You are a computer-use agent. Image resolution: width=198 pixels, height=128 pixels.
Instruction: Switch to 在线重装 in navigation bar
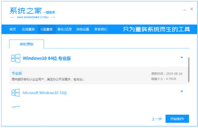(x=28, y=29)
